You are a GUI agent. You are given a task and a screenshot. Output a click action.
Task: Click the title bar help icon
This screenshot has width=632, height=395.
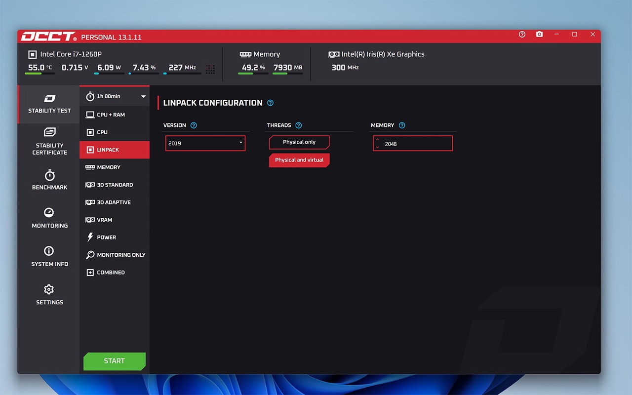point(522,35)
